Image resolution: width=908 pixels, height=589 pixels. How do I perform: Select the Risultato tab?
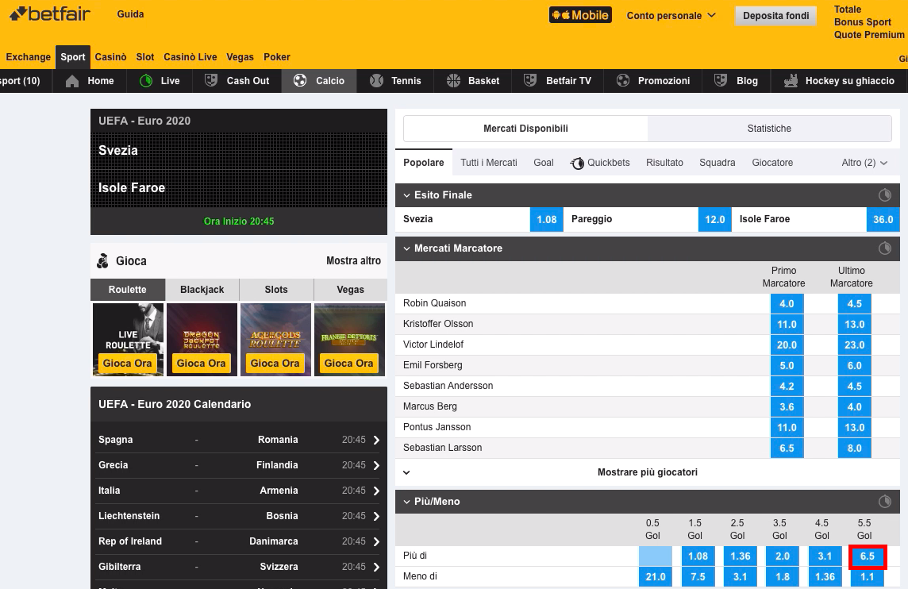(x=664, y=163)
